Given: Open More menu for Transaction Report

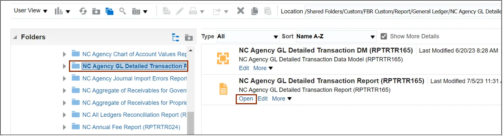Looking at the screenshot, I should [282, 99].
